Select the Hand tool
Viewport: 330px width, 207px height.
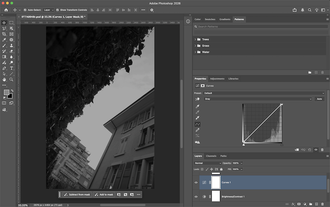point(4,79)
